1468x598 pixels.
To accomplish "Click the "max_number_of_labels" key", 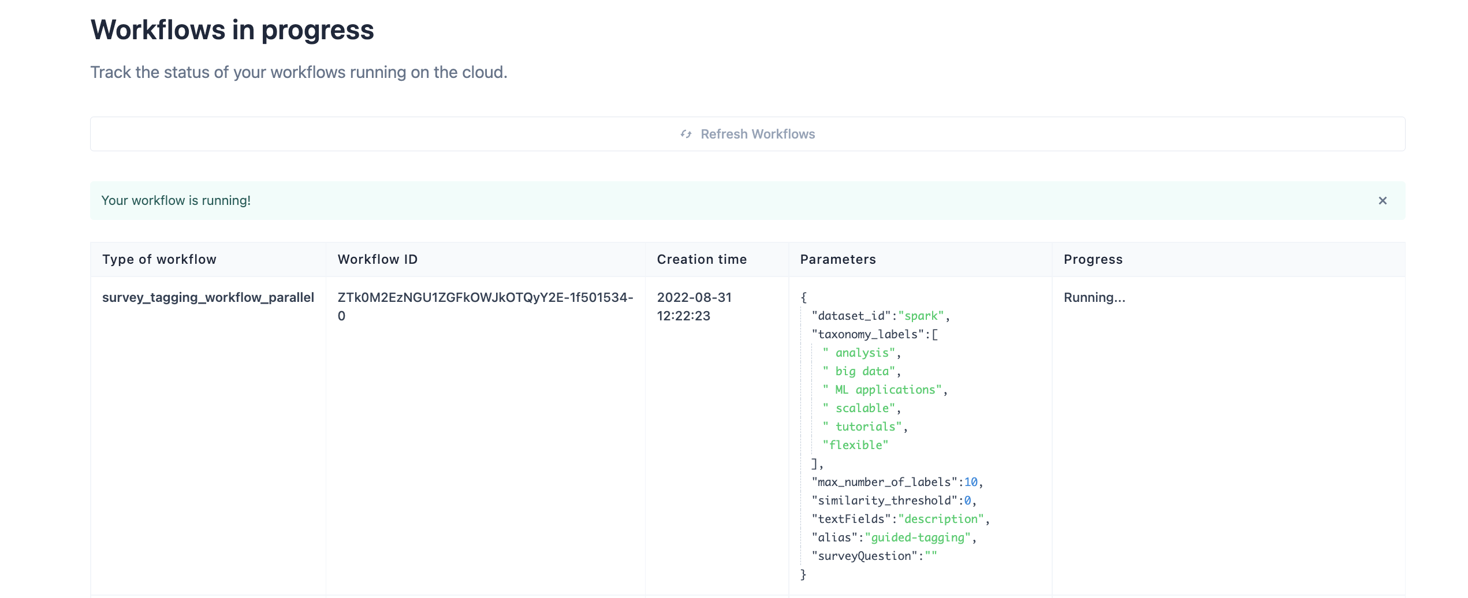I will pos(885,482).
